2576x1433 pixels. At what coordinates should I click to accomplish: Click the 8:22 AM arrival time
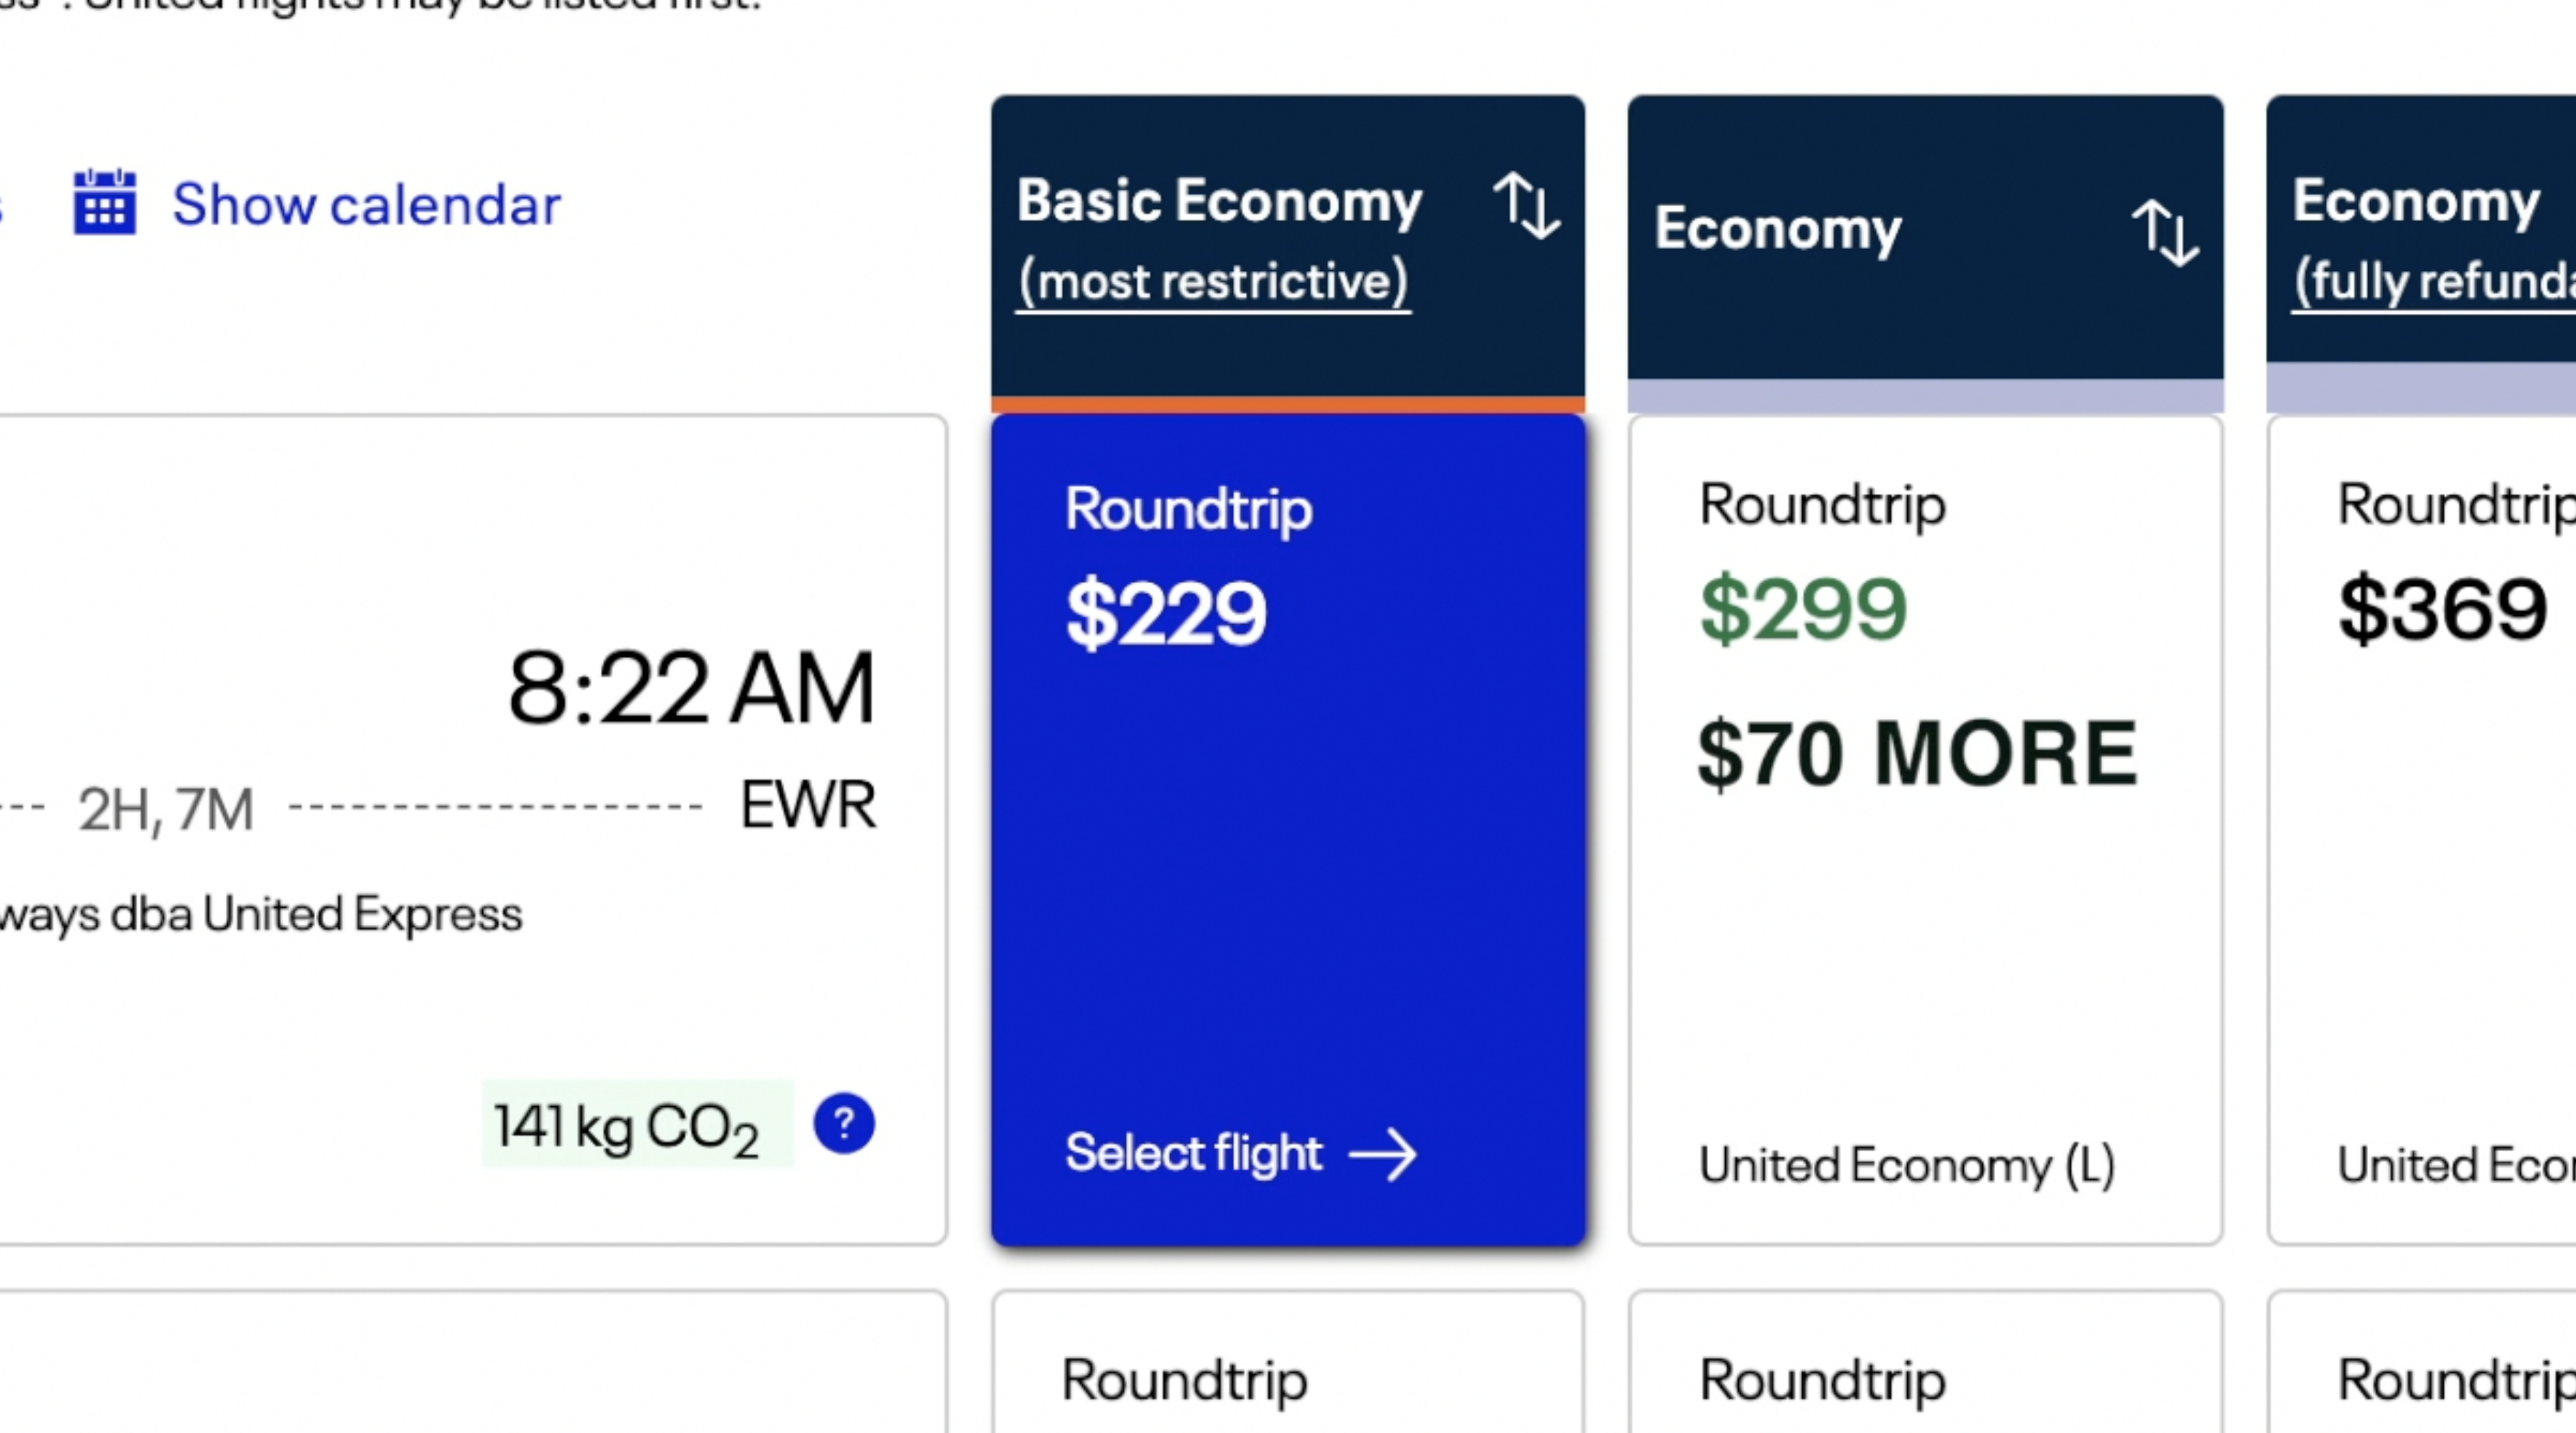coord(691,688)
